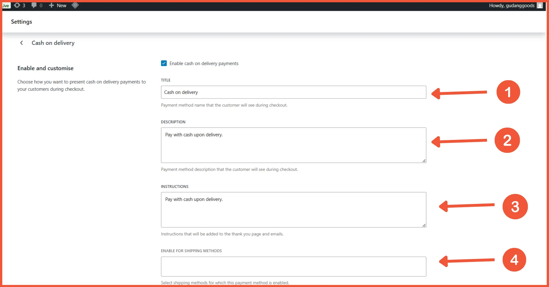Click the Instructions text area

[293, 210]
